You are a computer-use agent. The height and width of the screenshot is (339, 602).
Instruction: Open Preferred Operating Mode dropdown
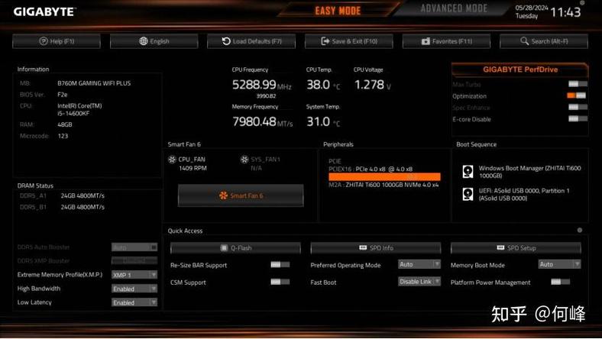[x=419, y=264]
